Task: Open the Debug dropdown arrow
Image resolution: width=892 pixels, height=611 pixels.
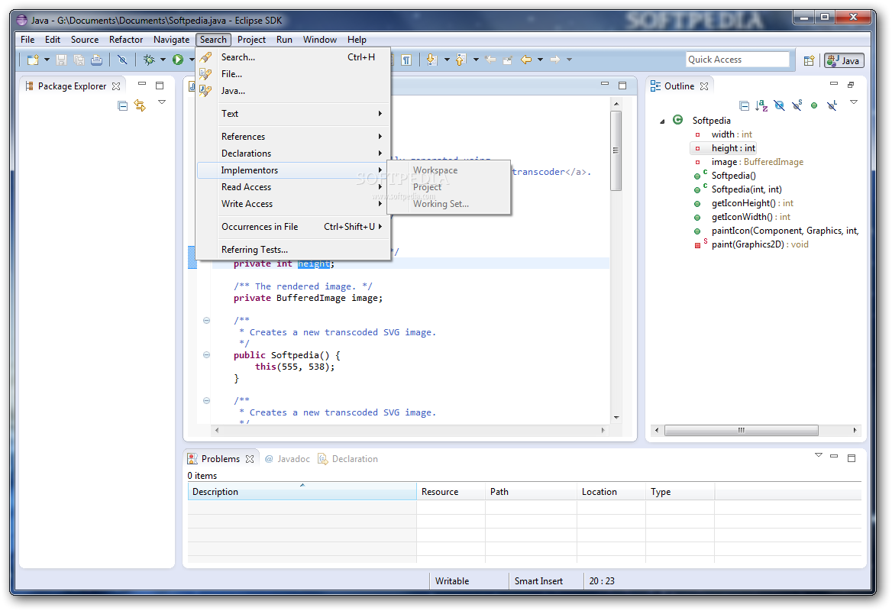Action: [x=163, y=60]
